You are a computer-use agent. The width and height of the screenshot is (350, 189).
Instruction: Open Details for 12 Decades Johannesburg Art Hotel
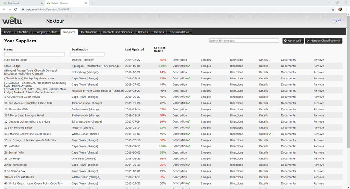(264, 121)
